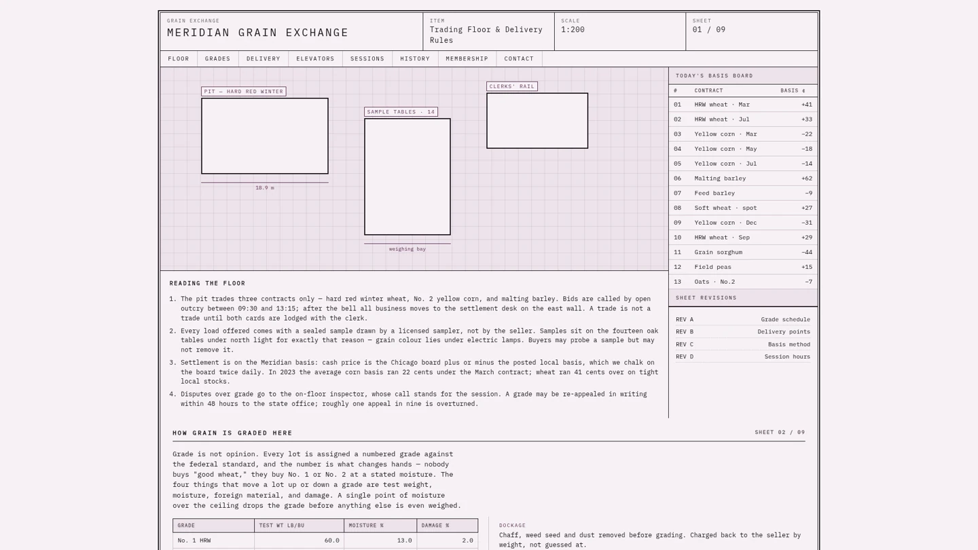978x550 pixels.
Task: Open REV B Delivery points revision
Action: tap(743, 332)
